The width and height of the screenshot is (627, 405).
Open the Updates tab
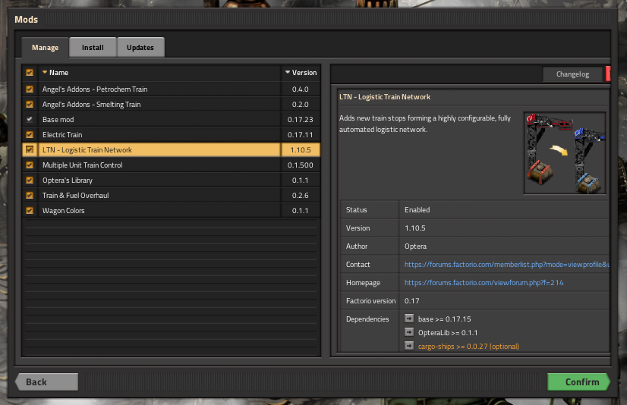[140, 48]
